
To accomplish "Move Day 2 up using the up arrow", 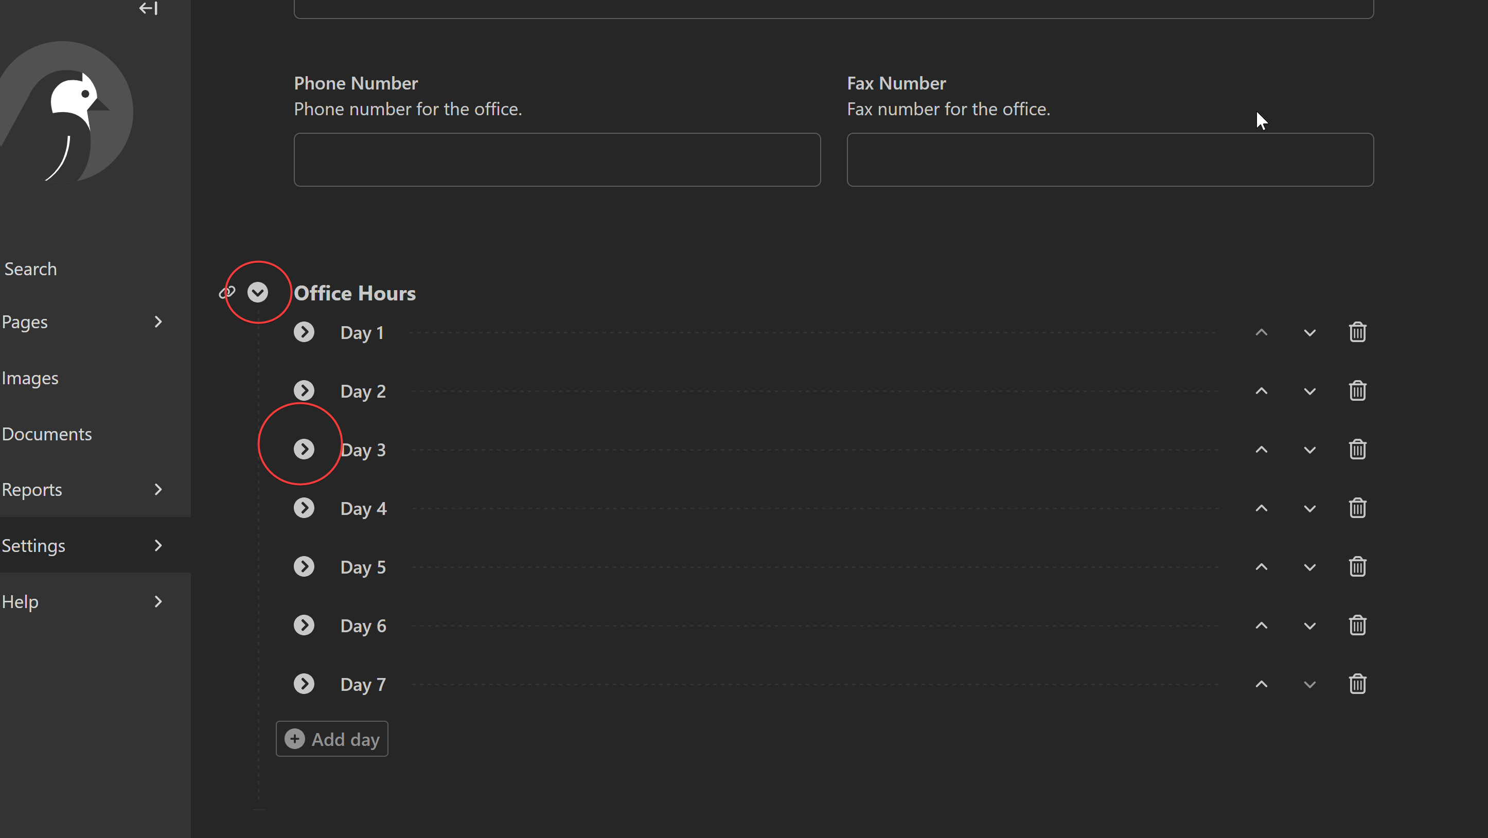I will pyautogui.click(x=1262, y=390).
